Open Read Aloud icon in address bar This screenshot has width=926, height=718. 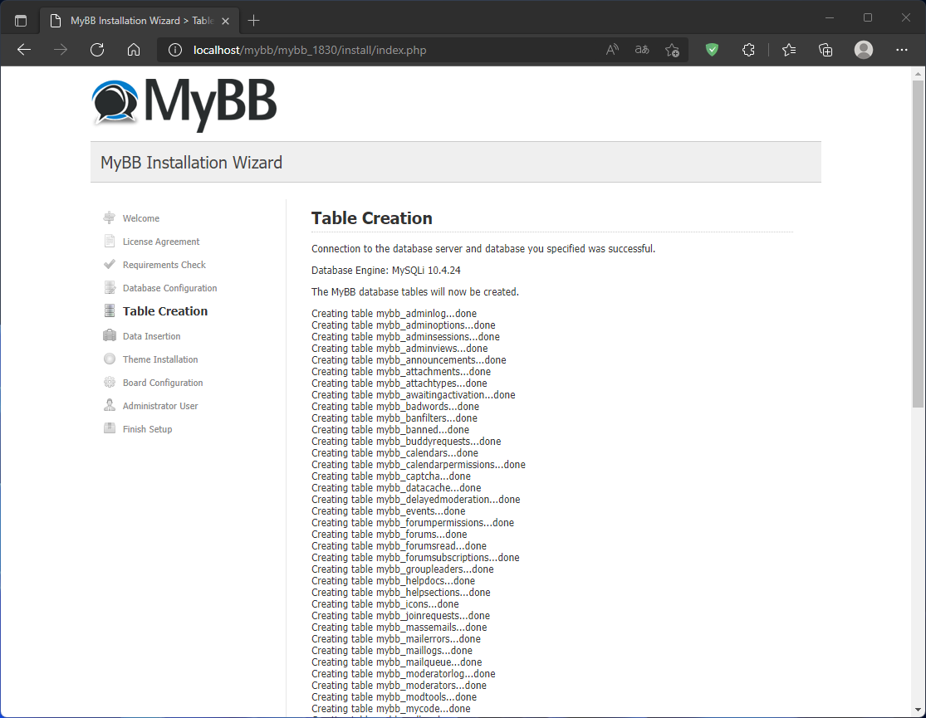click(x=612, y=50)
